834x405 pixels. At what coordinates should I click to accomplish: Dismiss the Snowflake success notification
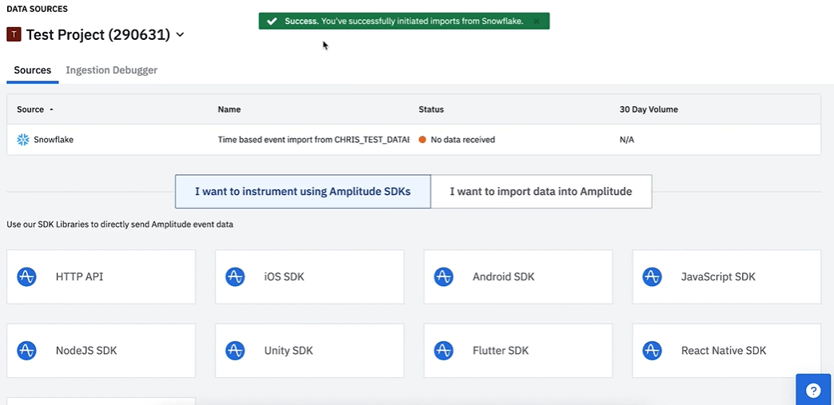pos(537,22)
